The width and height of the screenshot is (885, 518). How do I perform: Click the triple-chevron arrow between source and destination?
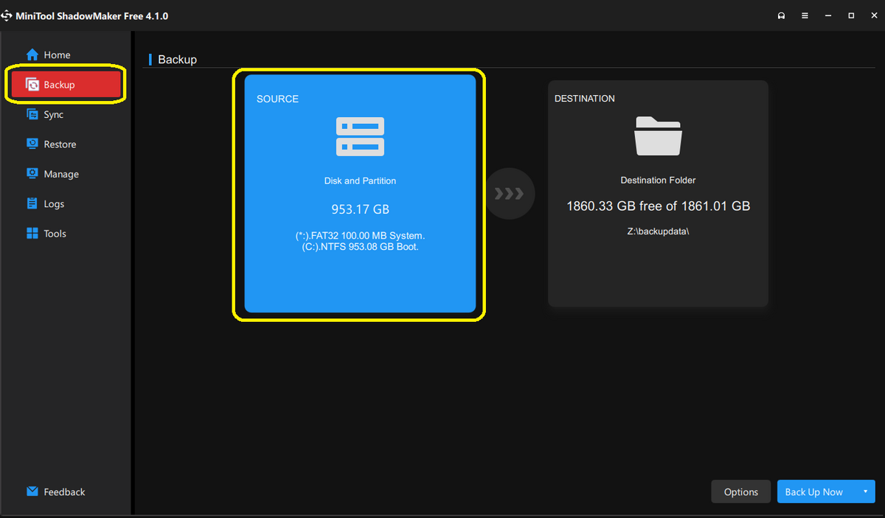point(510,194)
